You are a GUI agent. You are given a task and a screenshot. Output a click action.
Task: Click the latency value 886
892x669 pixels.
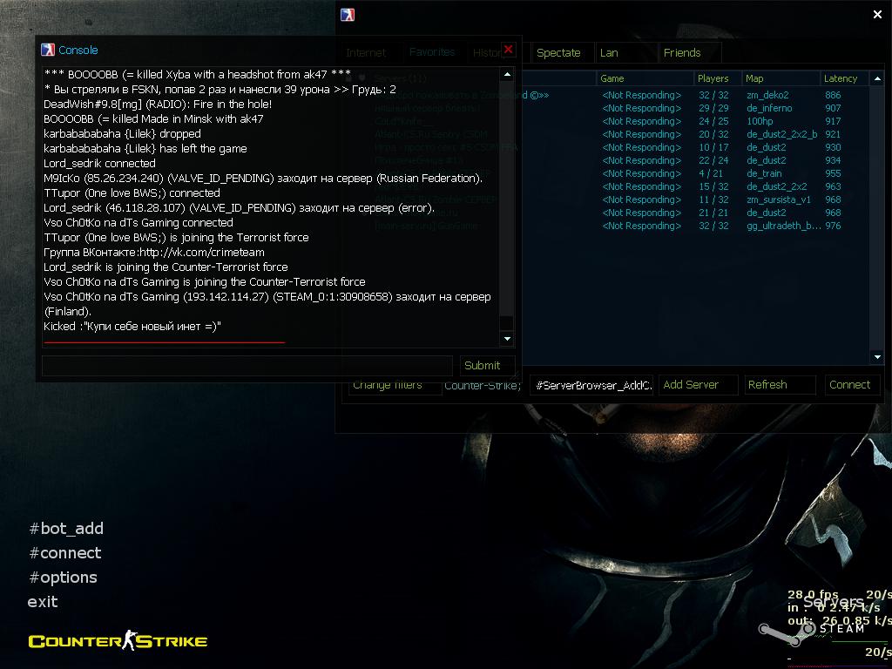point(833,95)
